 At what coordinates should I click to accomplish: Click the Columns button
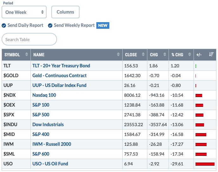click(65, 12)
